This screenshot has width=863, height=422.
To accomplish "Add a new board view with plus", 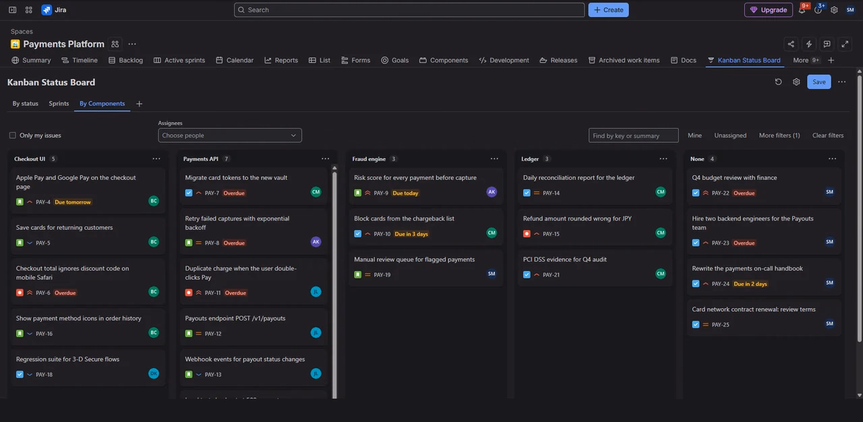I will [140, 104].
